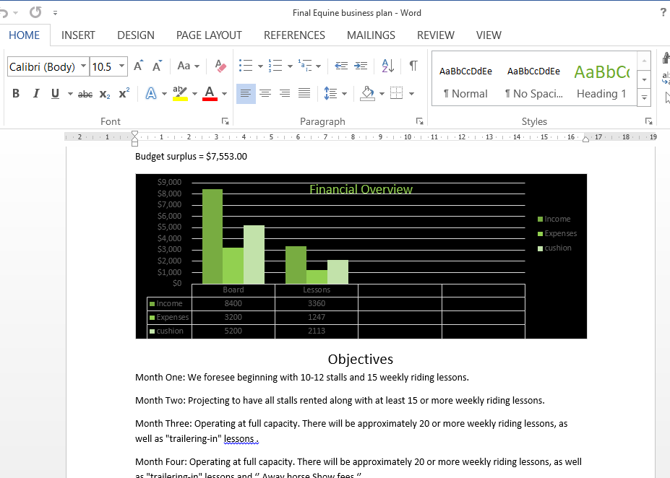Image resolution: width=670 pixels, height=478 pixels.
Task: Open the Font dialog launcher
Action: (x=226, y=121)
